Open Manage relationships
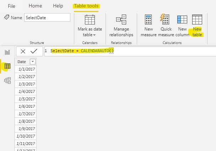Viewport: 216px width, 151px height. tap(121, 26)
